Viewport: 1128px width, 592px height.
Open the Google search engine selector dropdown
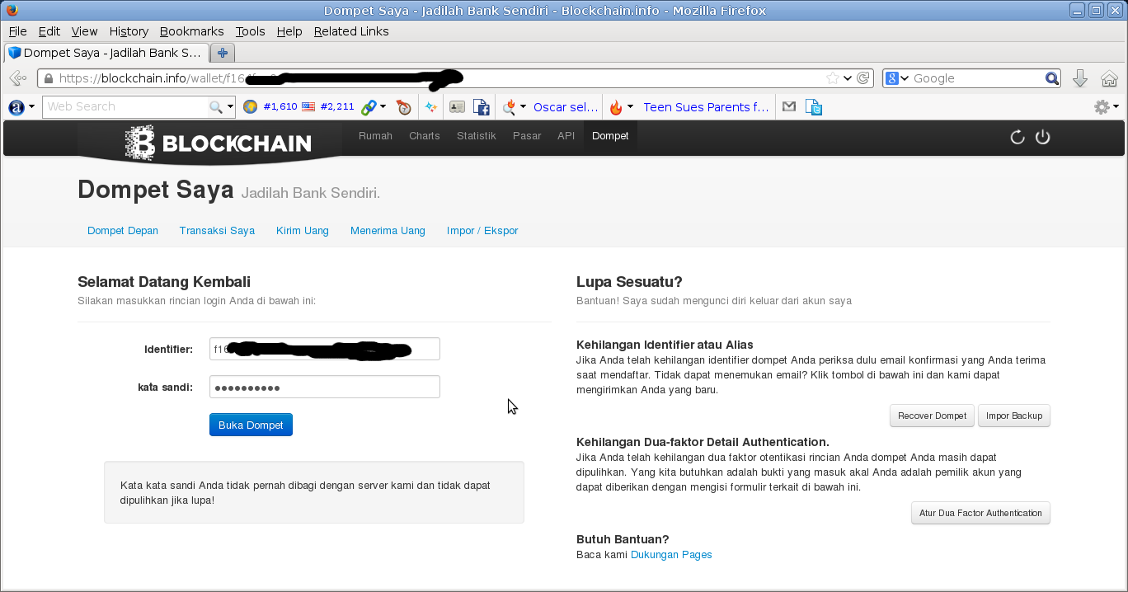click(896, 78)
